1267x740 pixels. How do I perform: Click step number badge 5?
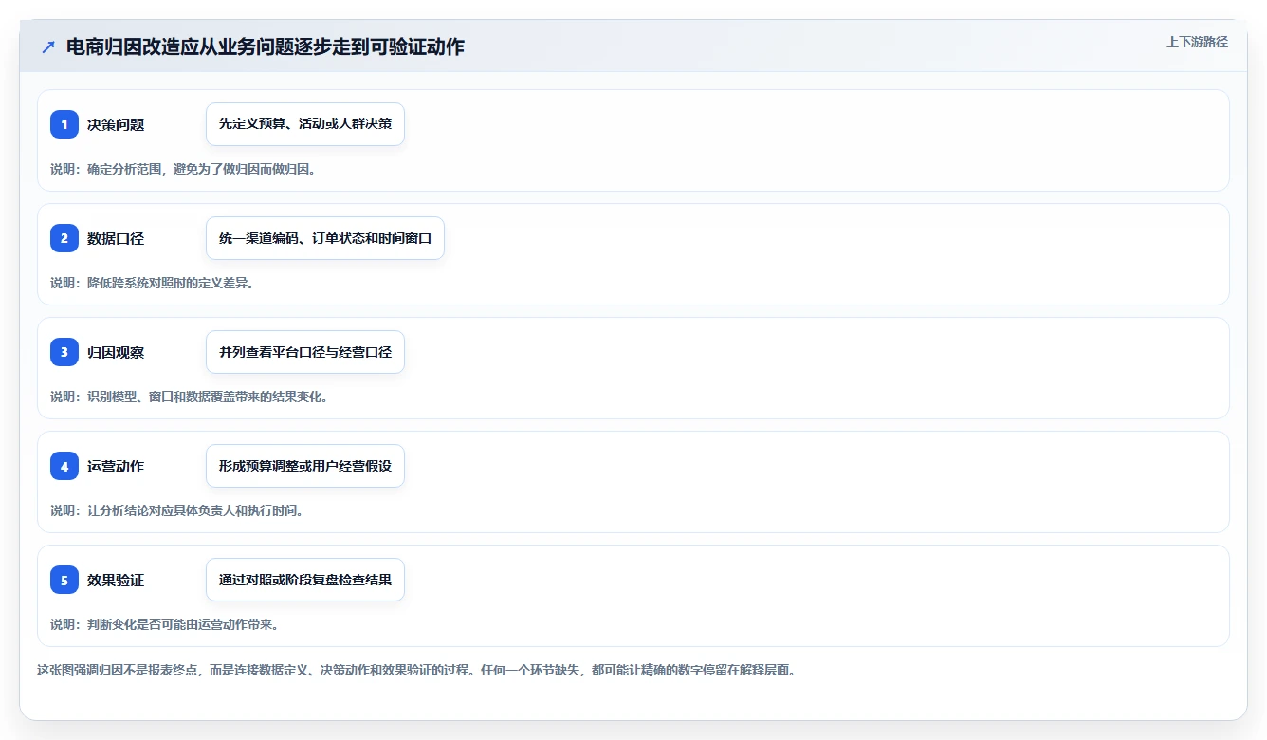(x=64, y=580)
